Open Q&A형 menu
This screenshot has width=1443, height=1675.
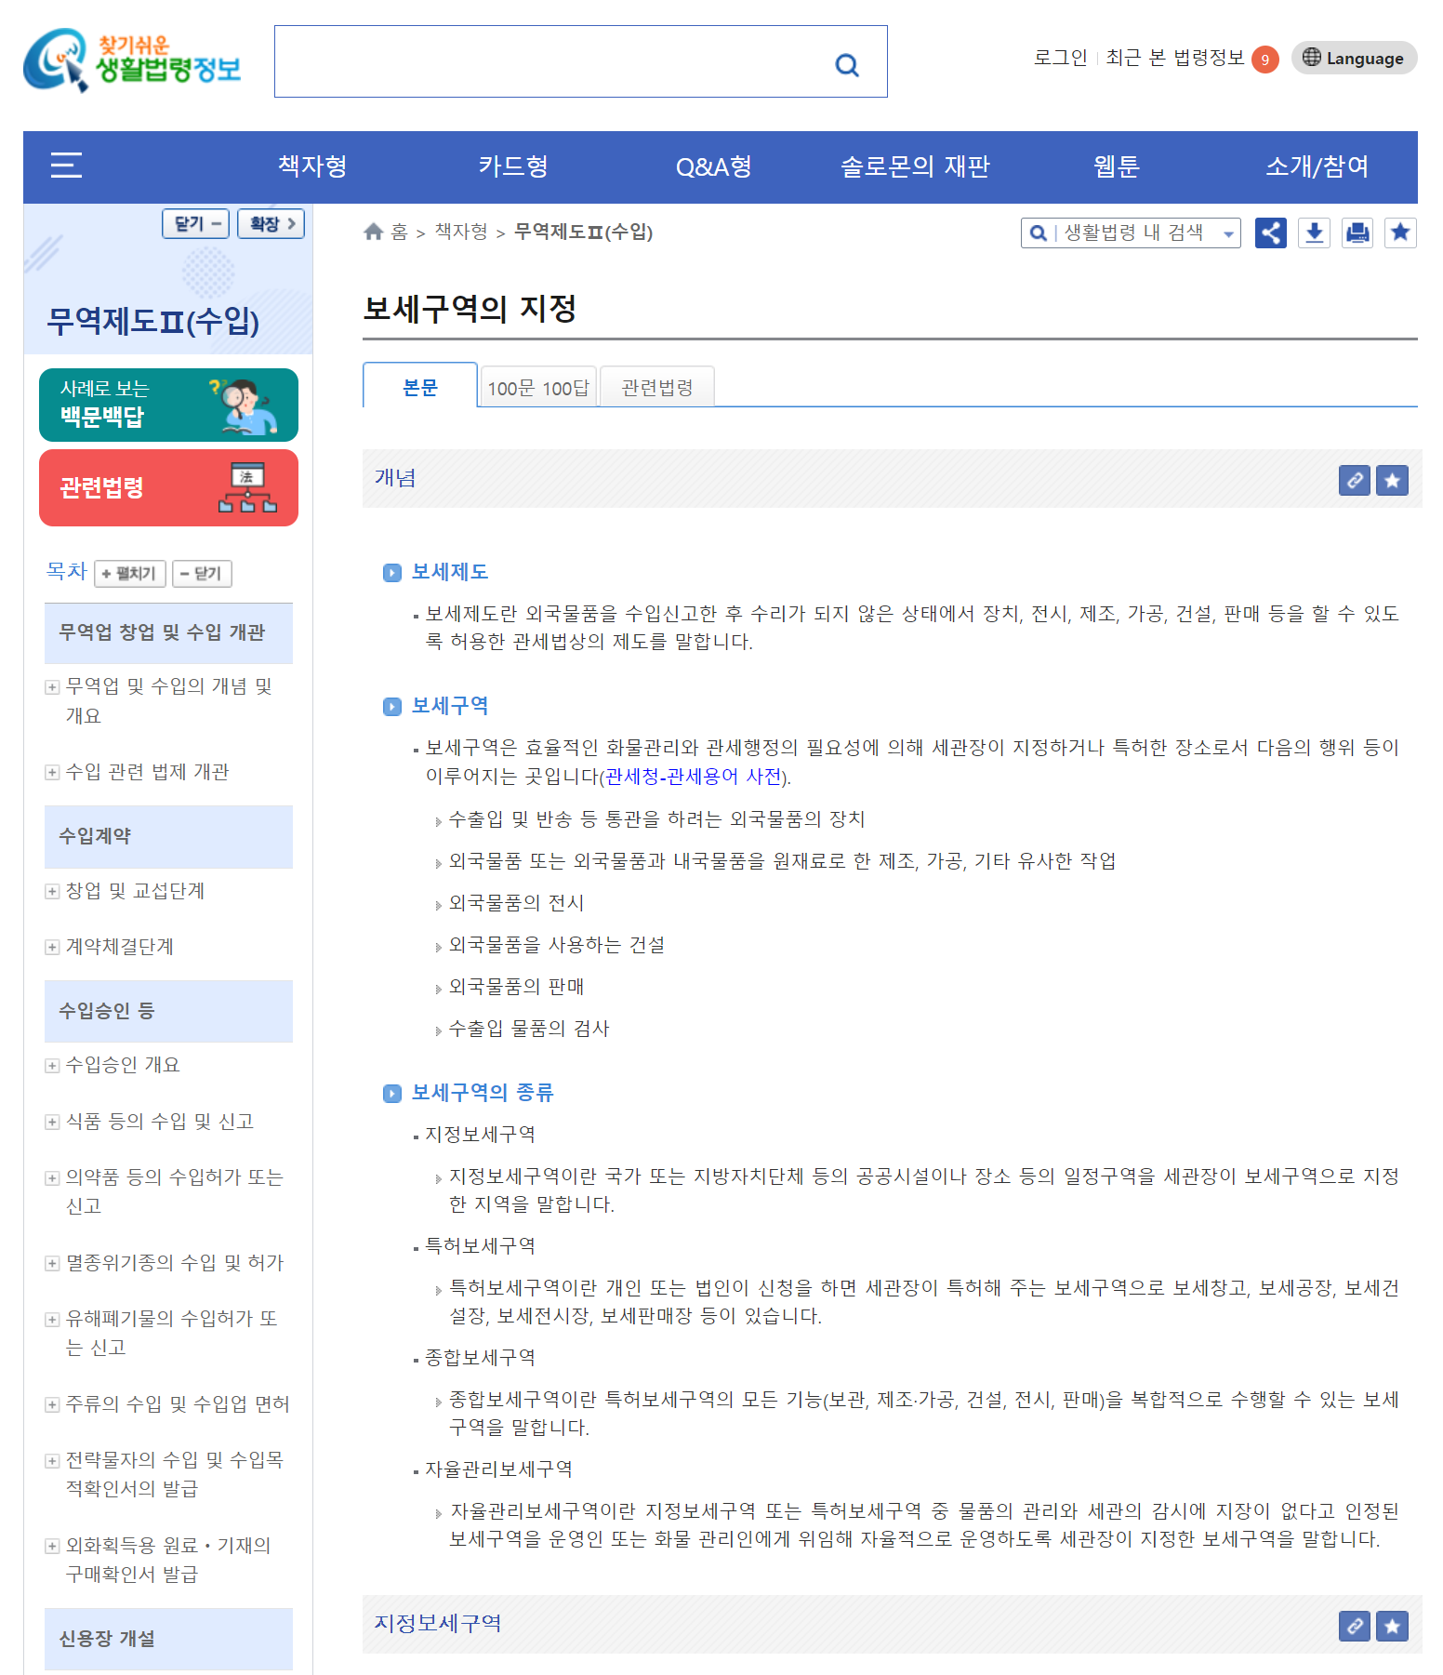[714, 166]
